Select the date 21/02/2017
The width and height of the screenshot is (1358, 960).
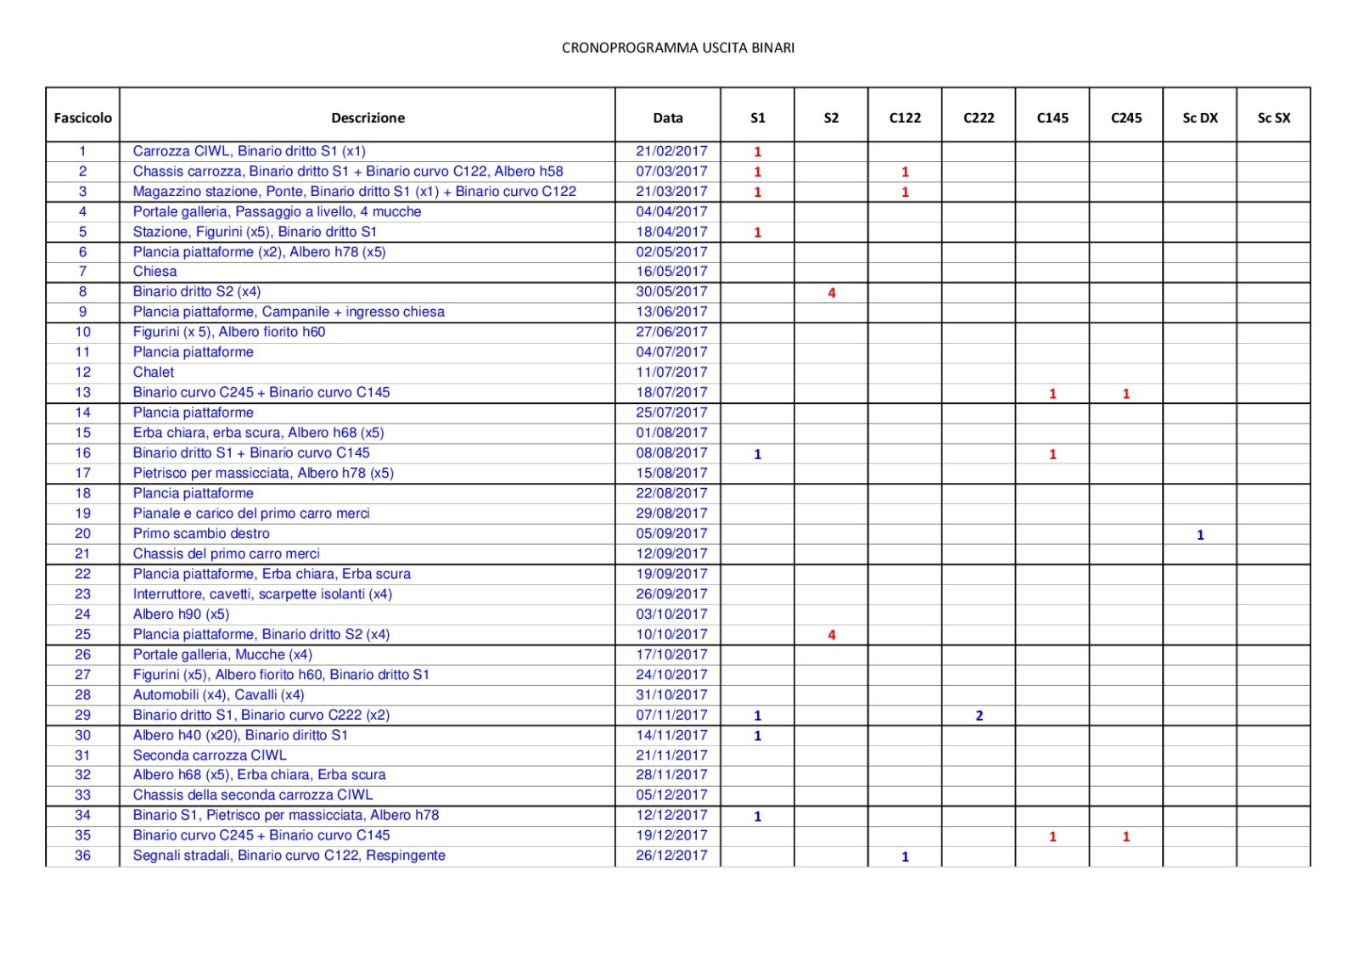pos(671,151)
